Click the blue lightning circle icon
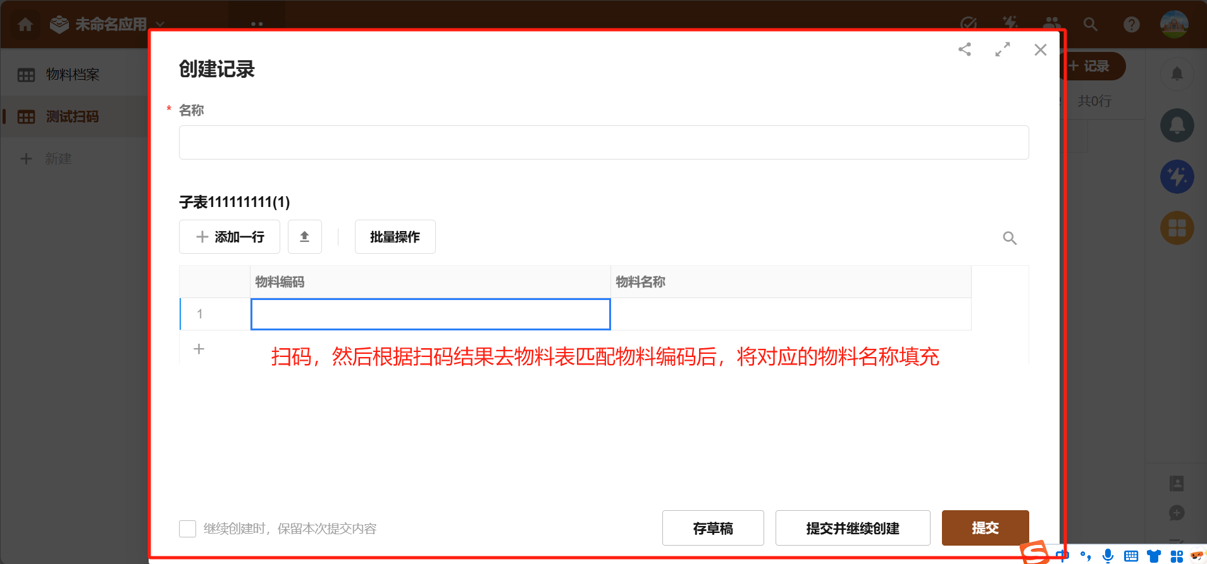The height and width of the screenshot is (564, 1207). 1177,177
